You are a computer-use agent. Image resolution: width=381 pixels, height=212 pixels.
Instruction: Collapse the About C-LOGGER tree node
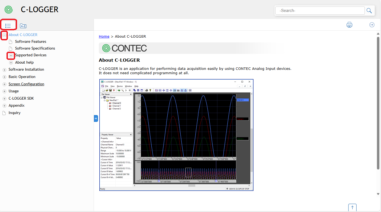pos(4,35)
